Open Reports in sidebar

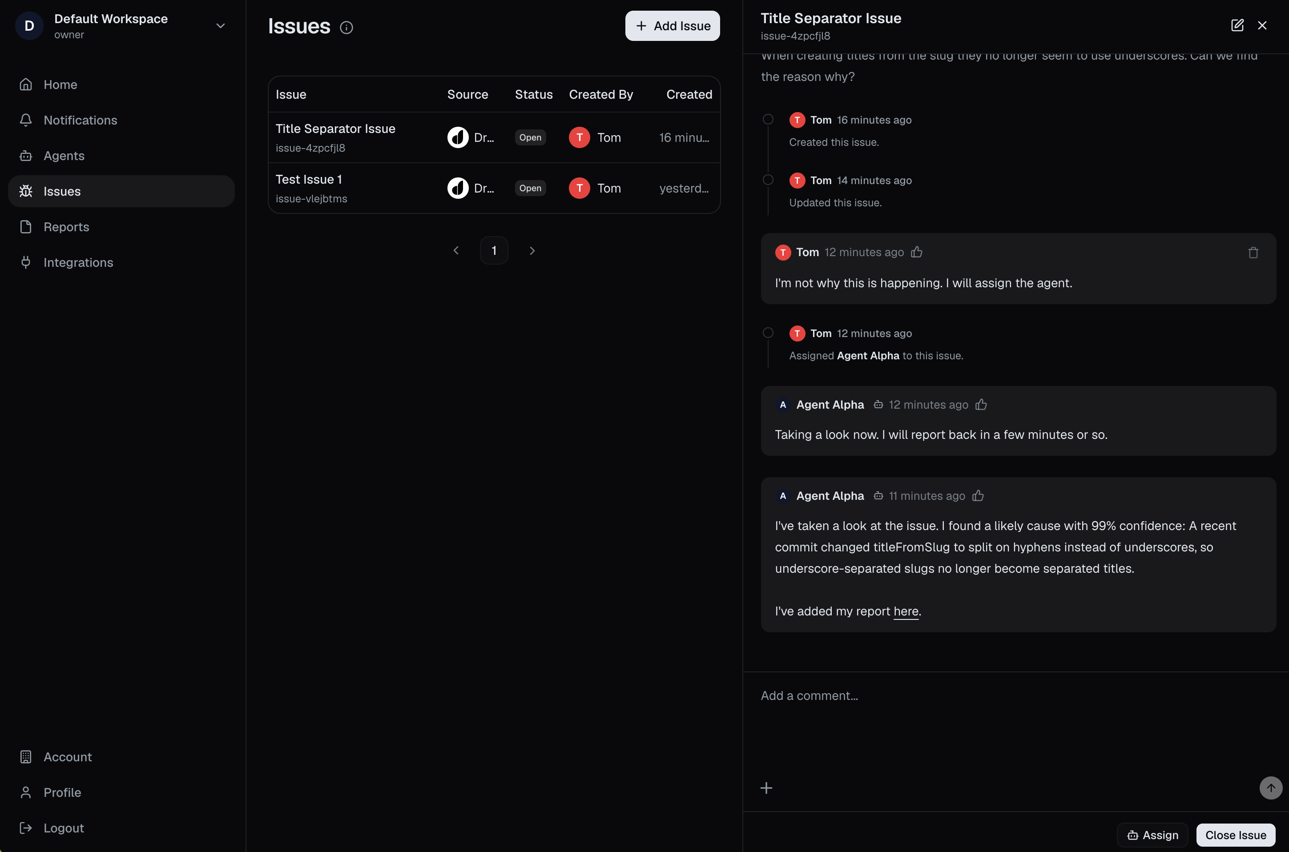coord(121,227)
